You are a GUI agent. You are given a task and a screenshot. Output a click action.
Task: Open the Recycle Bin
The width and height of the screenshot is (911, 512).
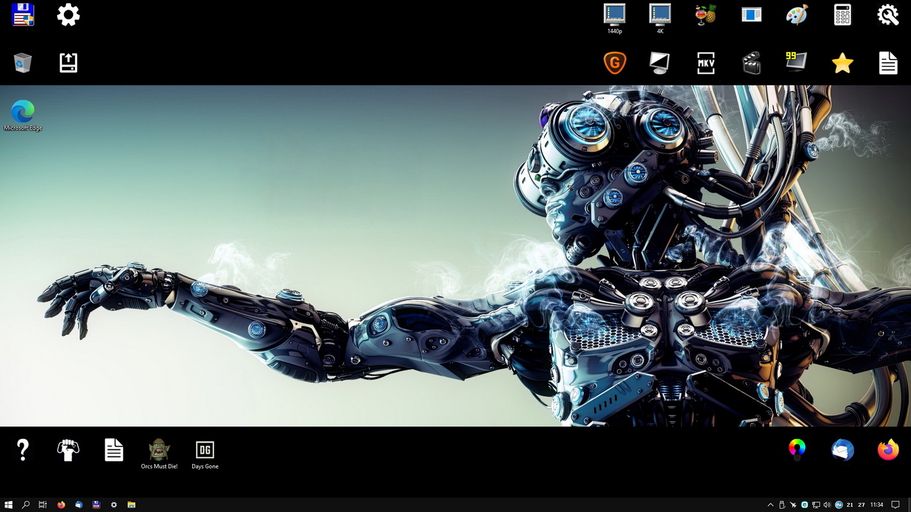[x=23, y=63]
